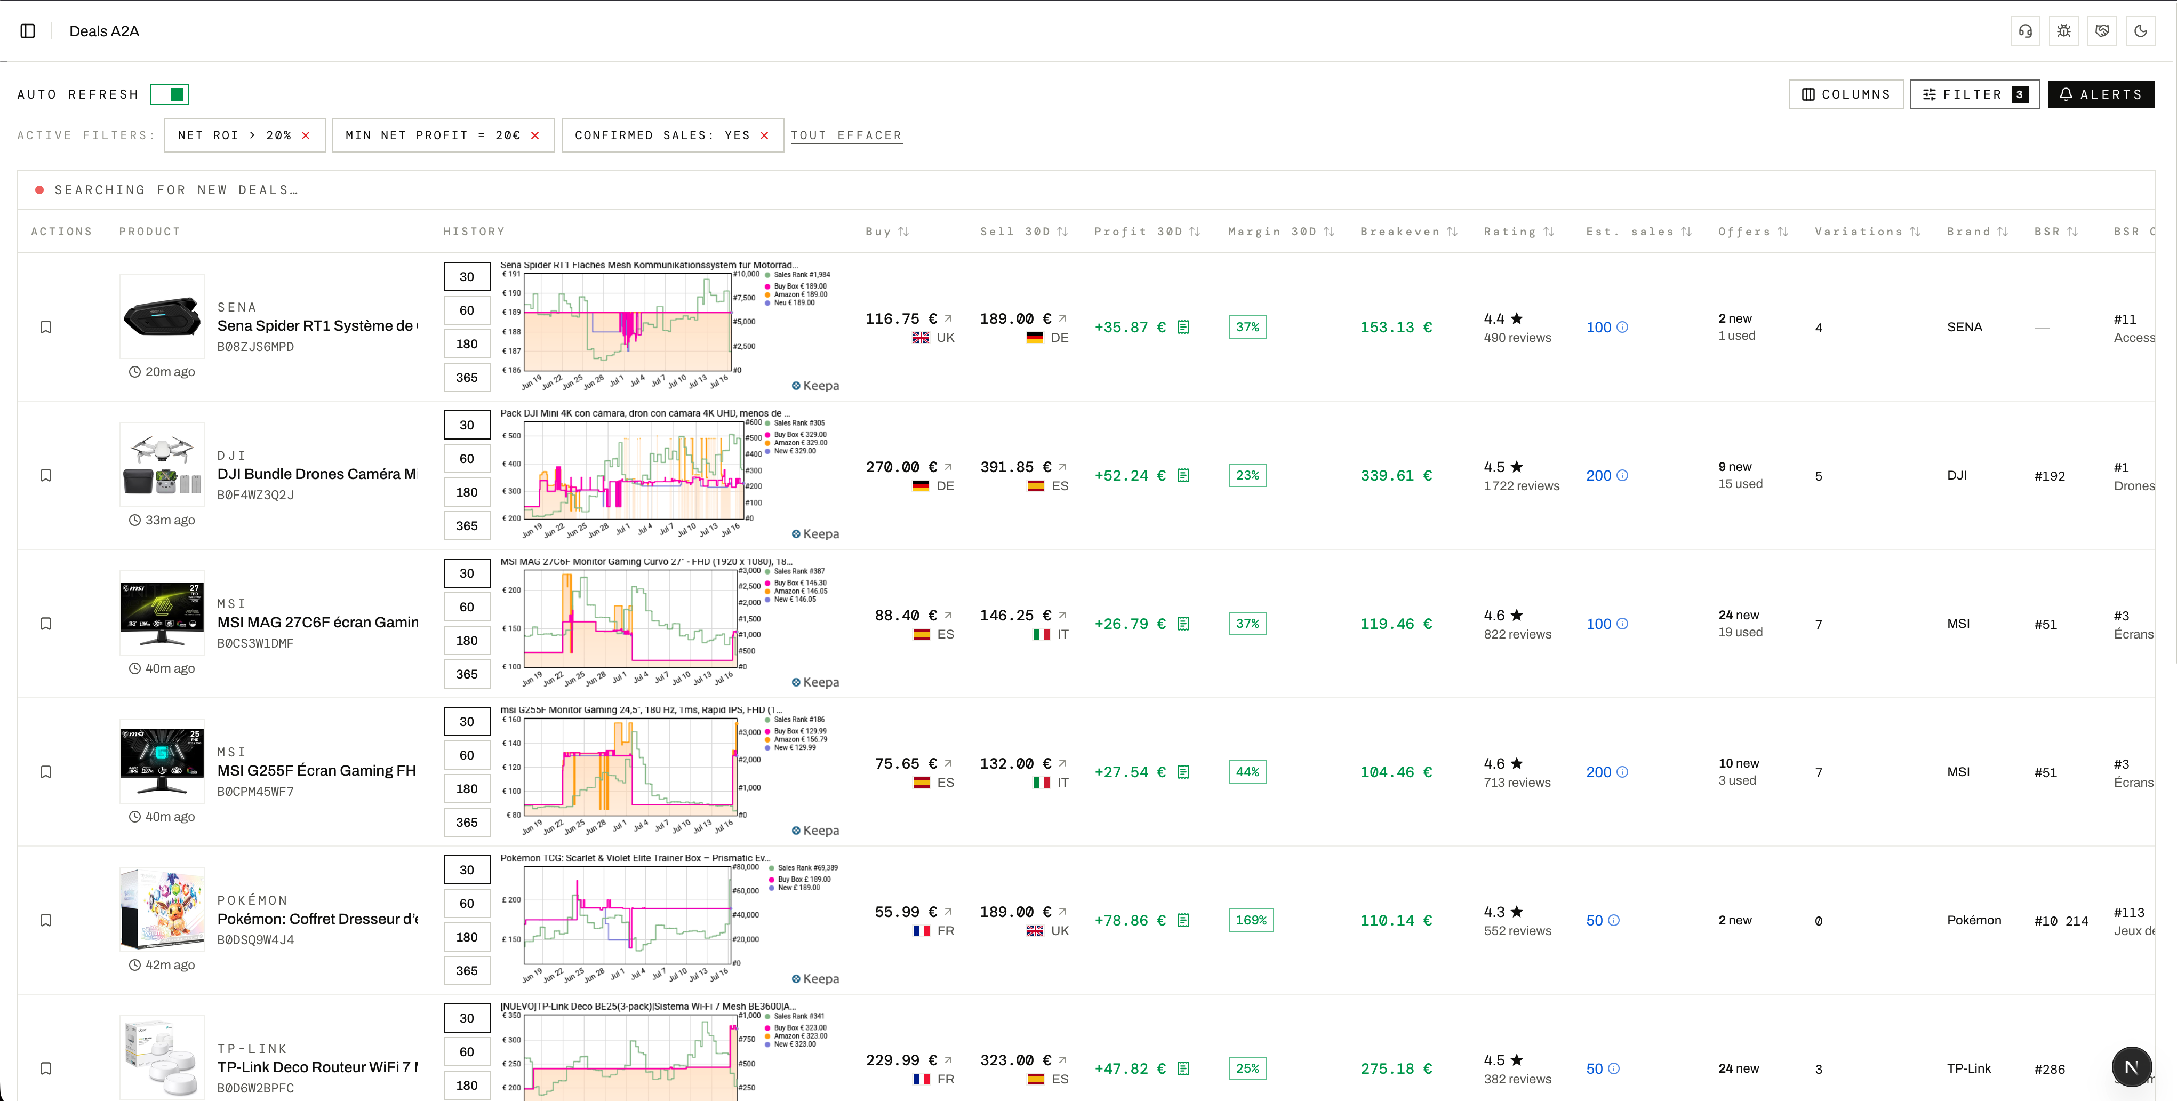The height and width of the screenshot is (1101, 2177).
Task: Sort by Buy column
Action: pos(886,232)
